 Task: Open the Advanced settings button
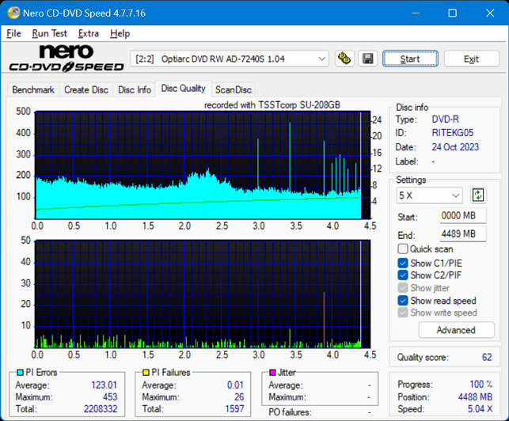click(x=456, y=330)
